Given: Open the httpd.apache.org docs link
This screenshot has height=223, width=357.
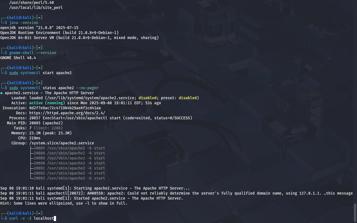Looking at the screenshot, I should coord(67,113).
